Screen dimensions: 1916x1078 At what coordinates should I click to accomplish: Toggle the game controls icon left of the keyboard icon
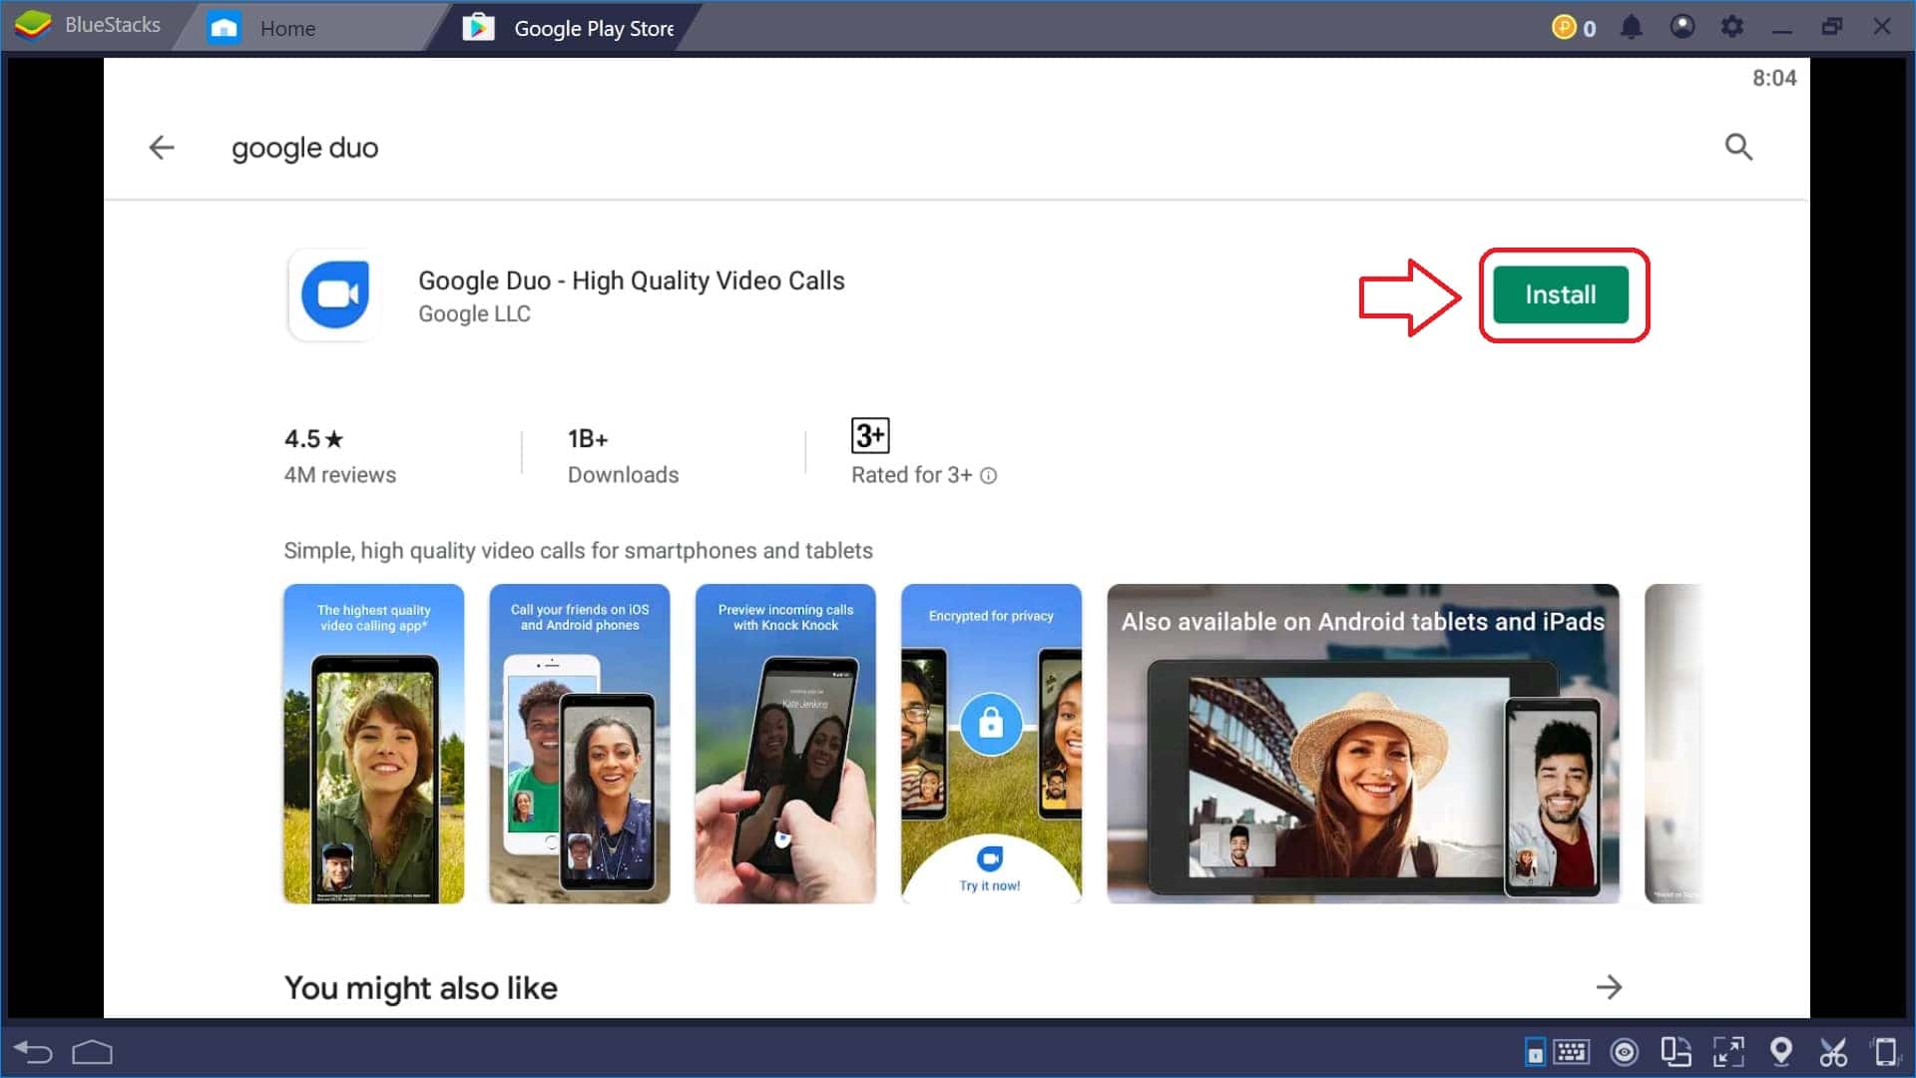pos(1535,1052)
